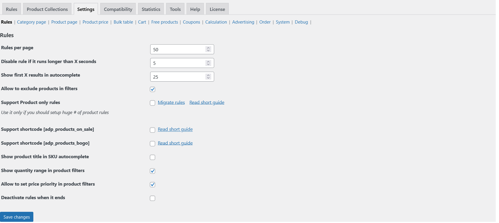The width and height of the screenshot is (499, 223).
Task: Increase autocomplete results count
Action: pyautogui.click(x=208, y=75)
